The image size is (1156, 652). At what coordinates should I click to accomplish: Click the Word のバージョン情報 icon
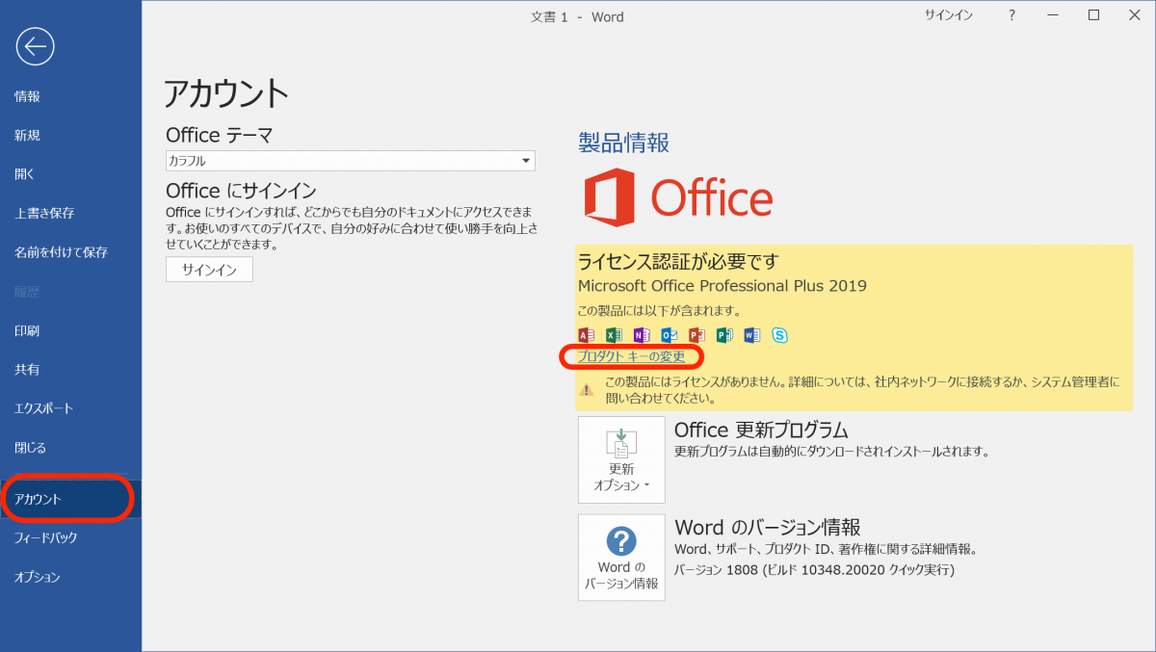[621, 558]
